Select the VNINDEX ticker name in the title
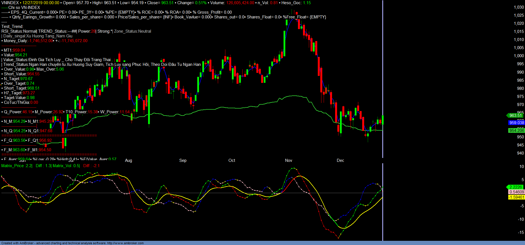 (x=10, y=3)
